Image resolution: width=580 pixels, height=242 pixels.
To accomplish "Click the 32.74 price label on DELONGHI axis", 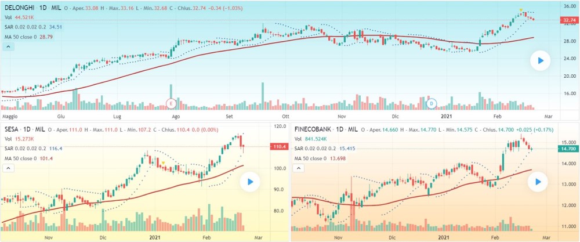I will pos(568,20).
